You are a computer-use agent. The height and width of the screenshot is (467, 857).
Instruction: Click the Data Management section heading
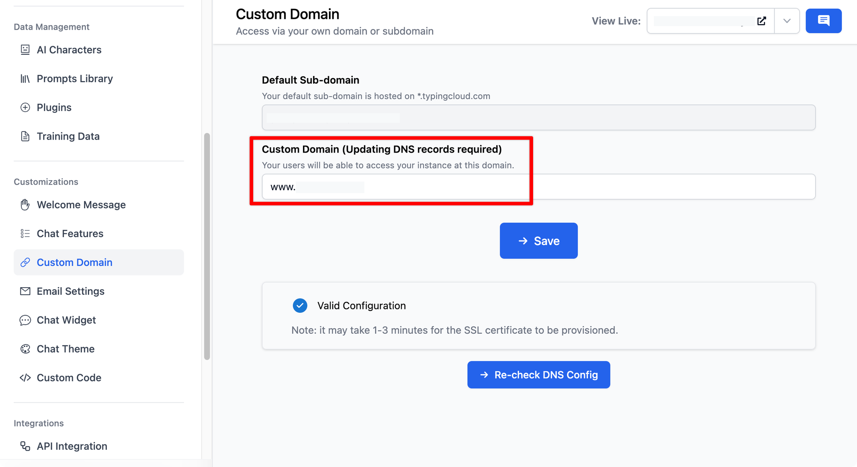pyautogui.click(x=51, y=27)
